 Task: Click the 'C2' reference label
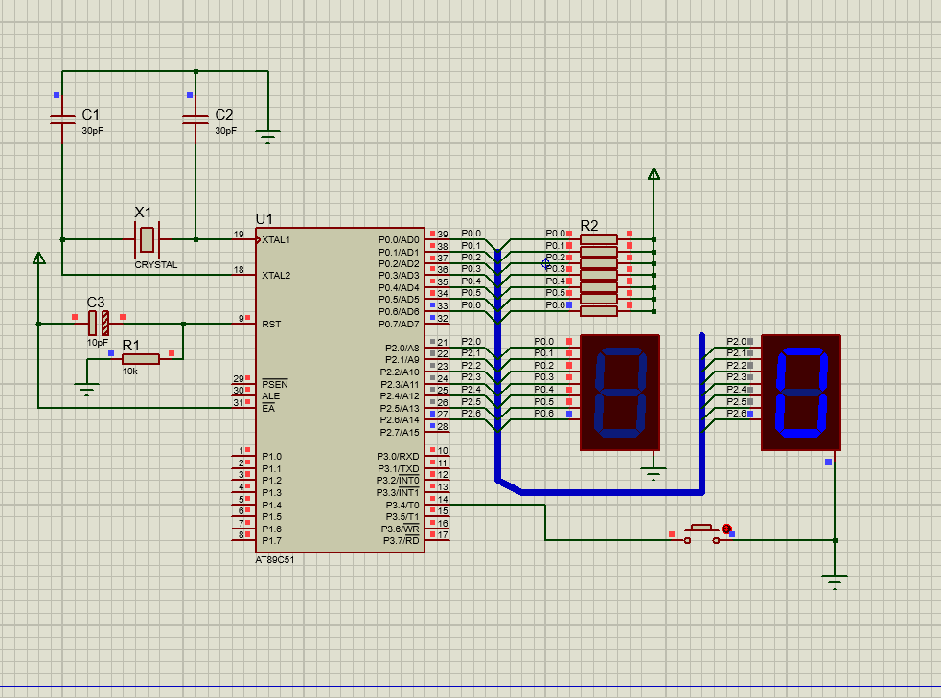224,115
